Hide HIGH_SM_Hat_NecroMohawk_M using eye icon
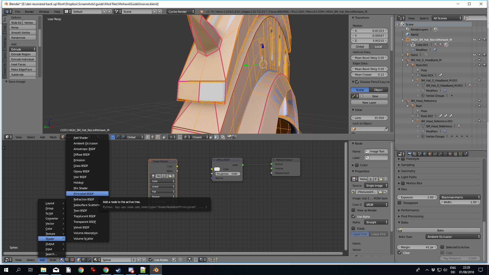Viewport: 489px width, 275px height. 474,40
